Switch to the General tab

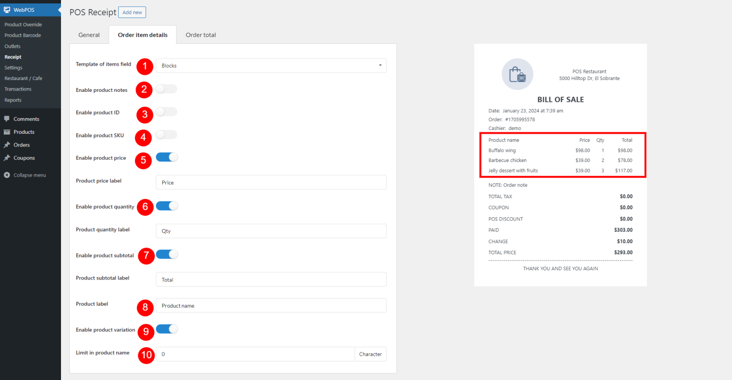(x=89, y=34)
